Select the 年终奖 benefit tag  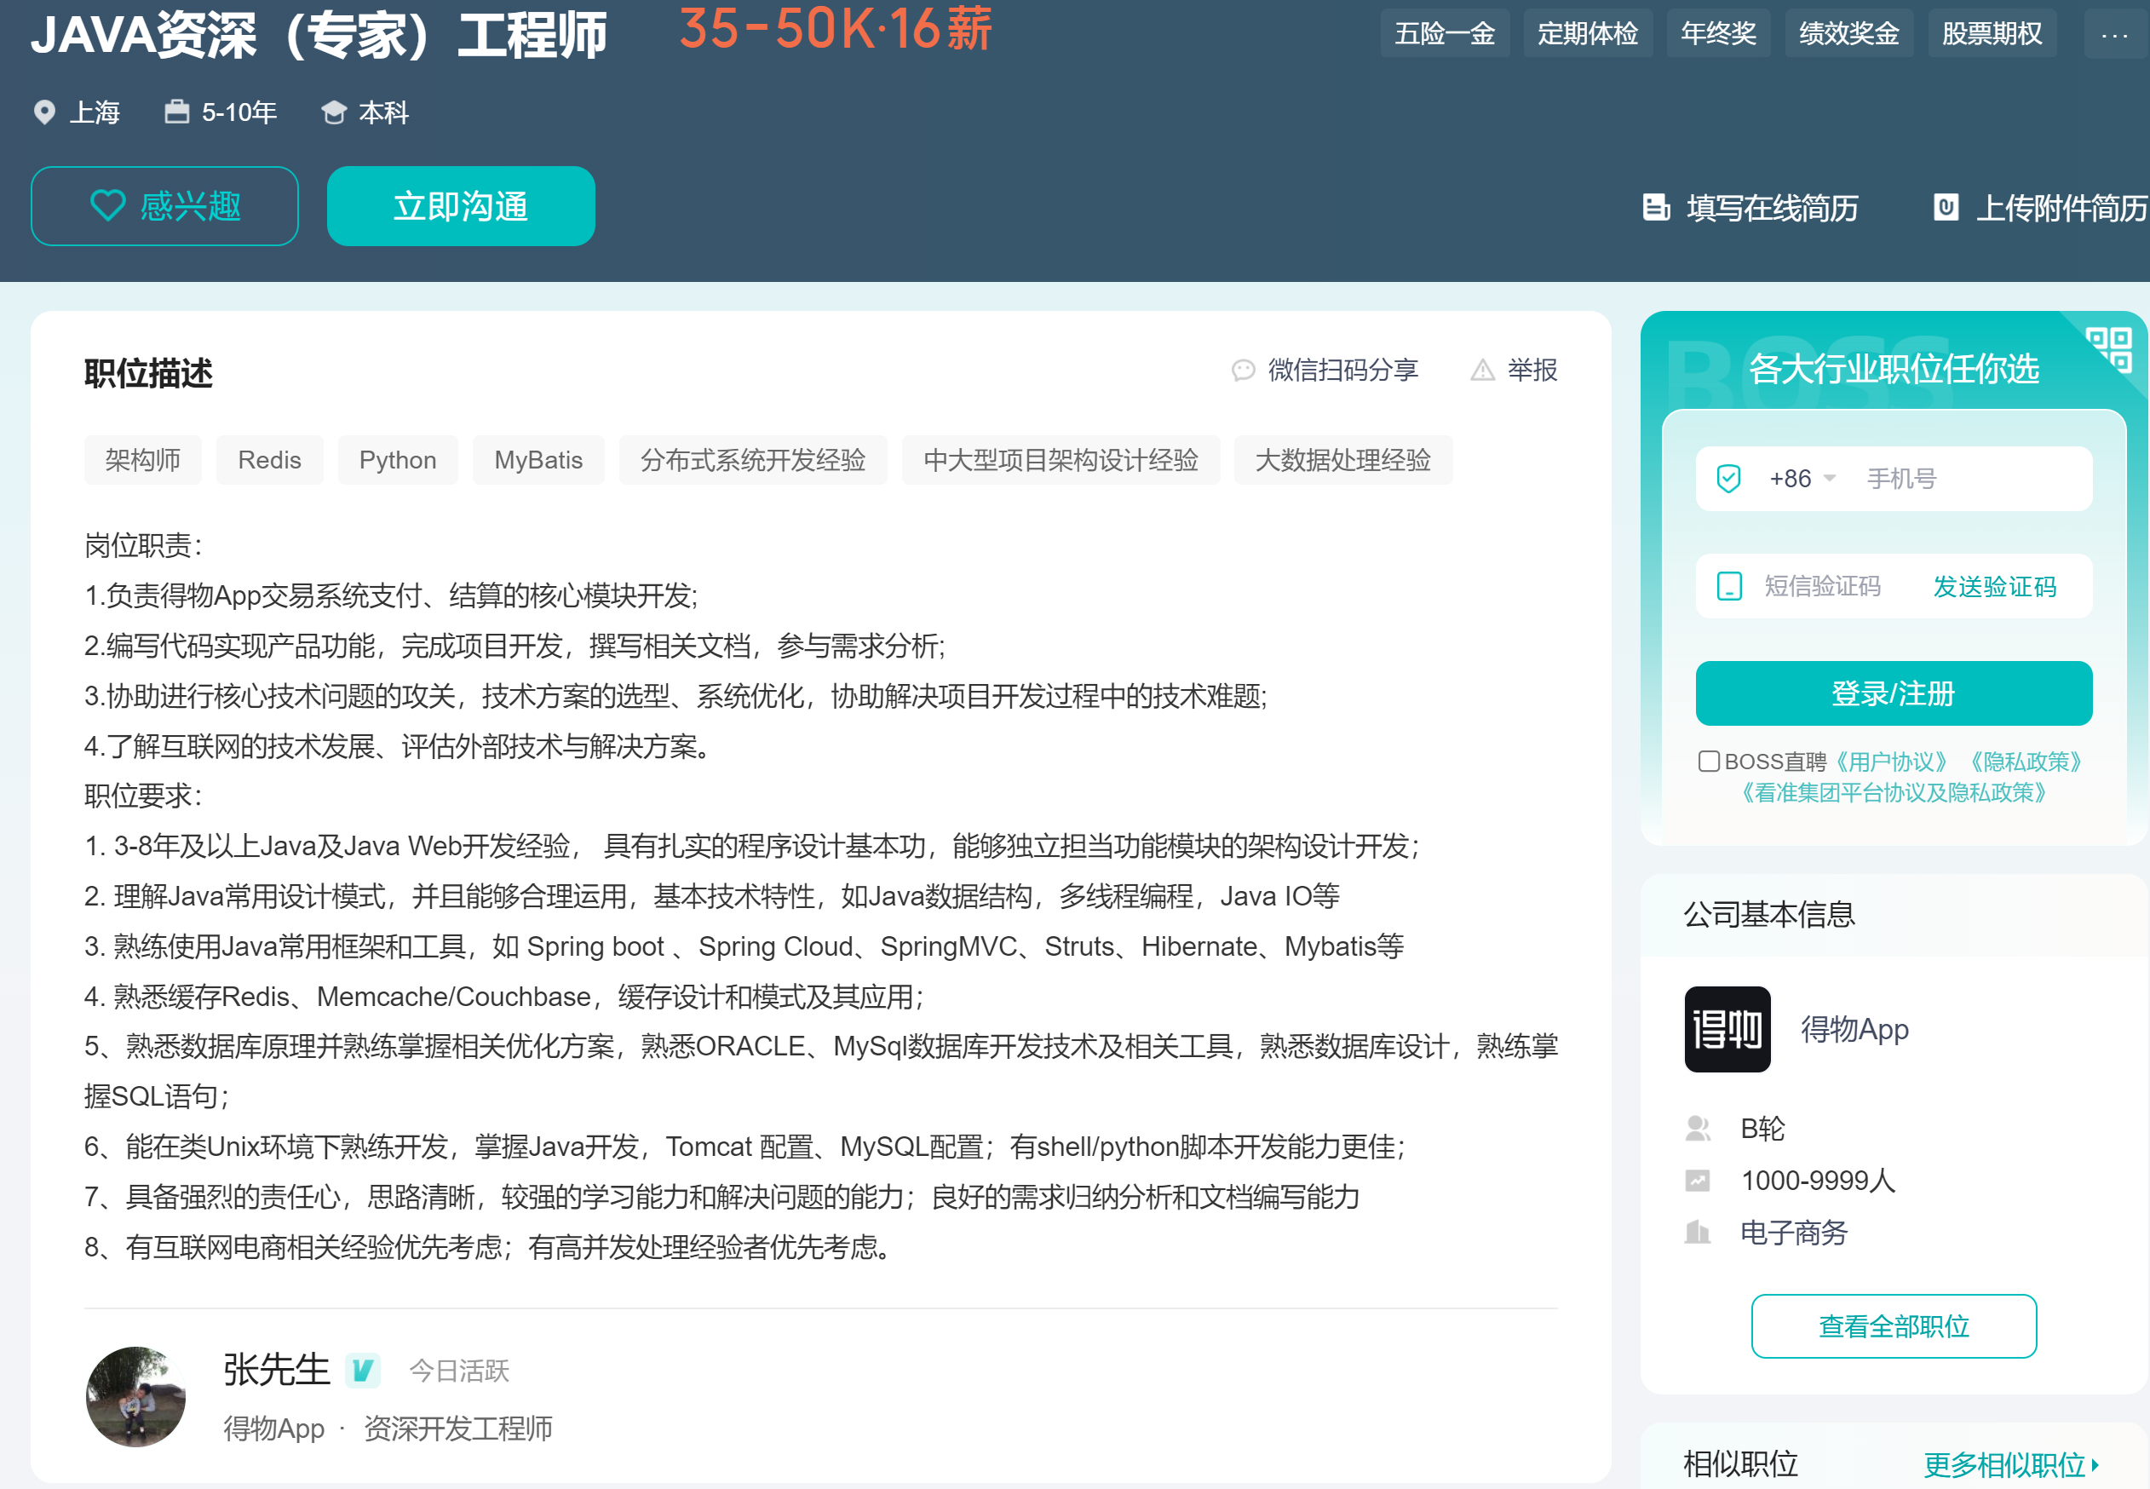(1718, 35)
